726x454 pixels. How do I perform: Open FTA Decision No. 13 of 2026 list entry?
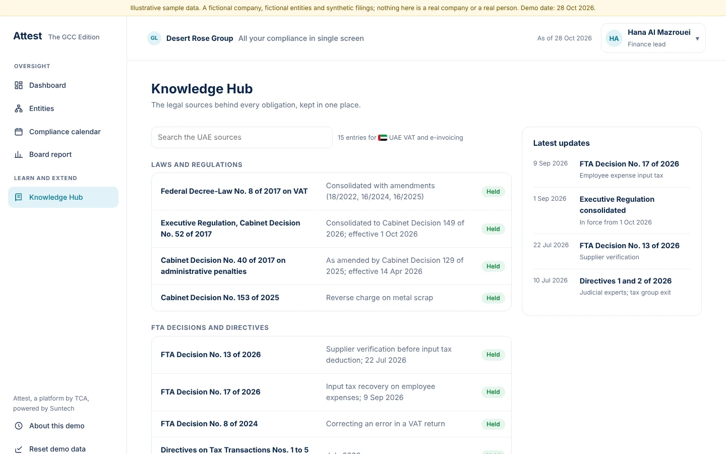[x=331, y=355]
